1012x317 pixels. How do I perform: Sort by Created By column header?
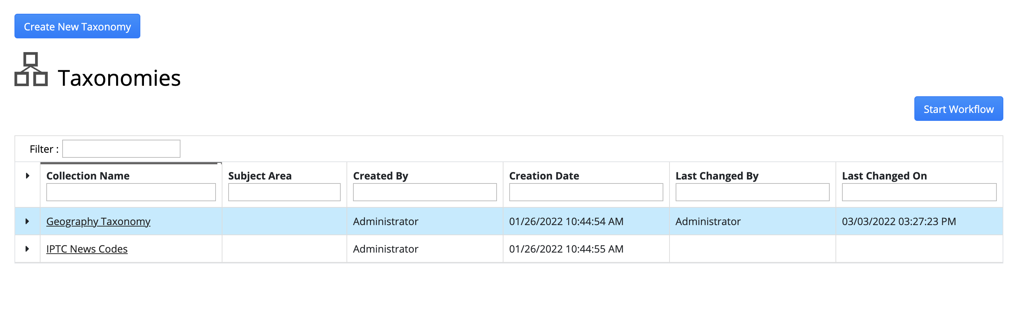pos(381,176)
